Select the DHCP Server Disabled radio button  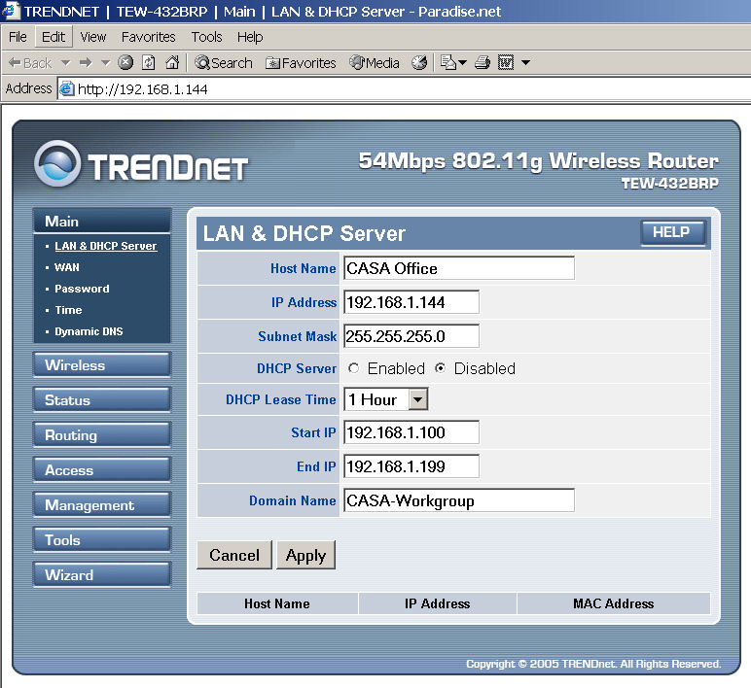pos(440,368)
